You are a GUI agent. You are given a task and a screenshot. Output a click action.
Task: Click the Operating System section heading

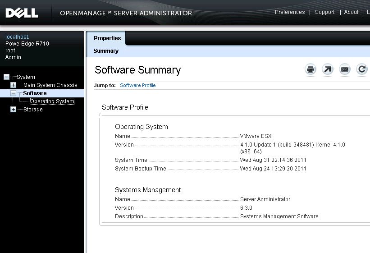(x=142, y=127)
